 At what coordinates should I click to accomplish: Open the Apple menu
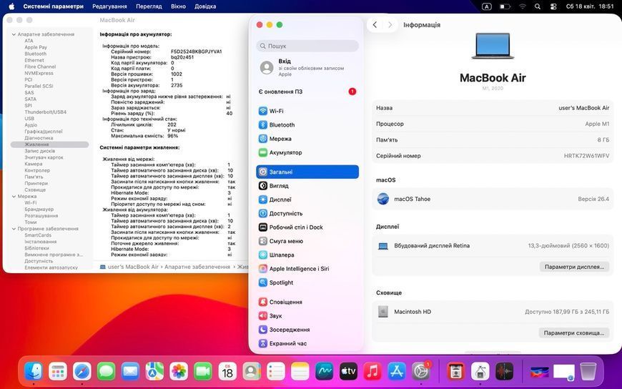coord(11,6)
